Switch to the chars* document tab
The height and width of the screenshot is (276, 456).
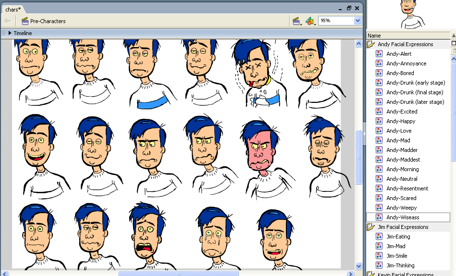(13, 10)
